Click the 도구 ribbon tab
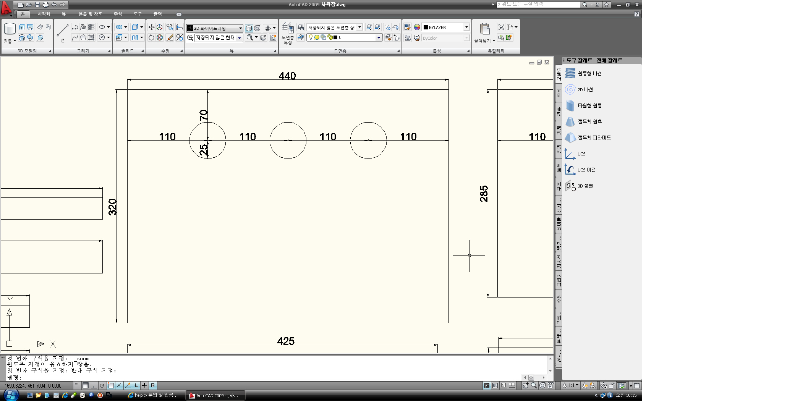Image resolution: width=803 pixels, height=401 pixels. pos(138,14)
